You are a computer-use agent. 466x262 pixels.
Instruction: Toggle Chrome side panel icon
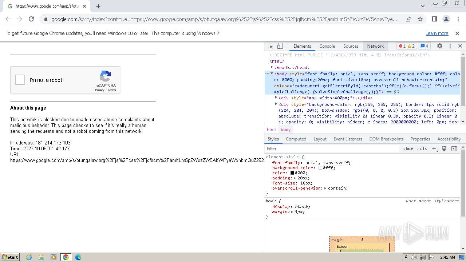coord(434,19)
